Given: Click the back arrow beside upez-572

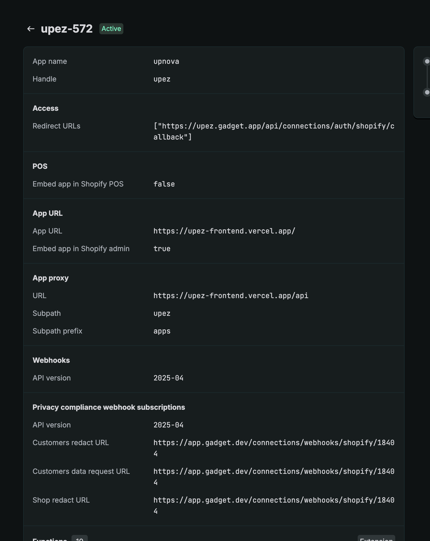Looking at the screenshot, I should pos(31,29).
